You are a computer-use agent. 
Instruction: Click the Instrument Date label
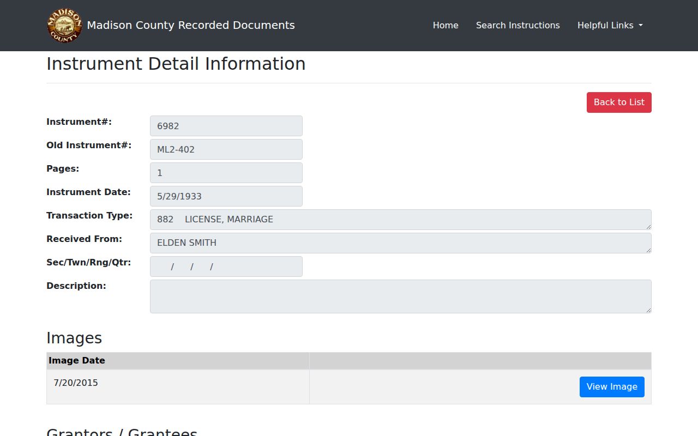[x=88, y=192]
